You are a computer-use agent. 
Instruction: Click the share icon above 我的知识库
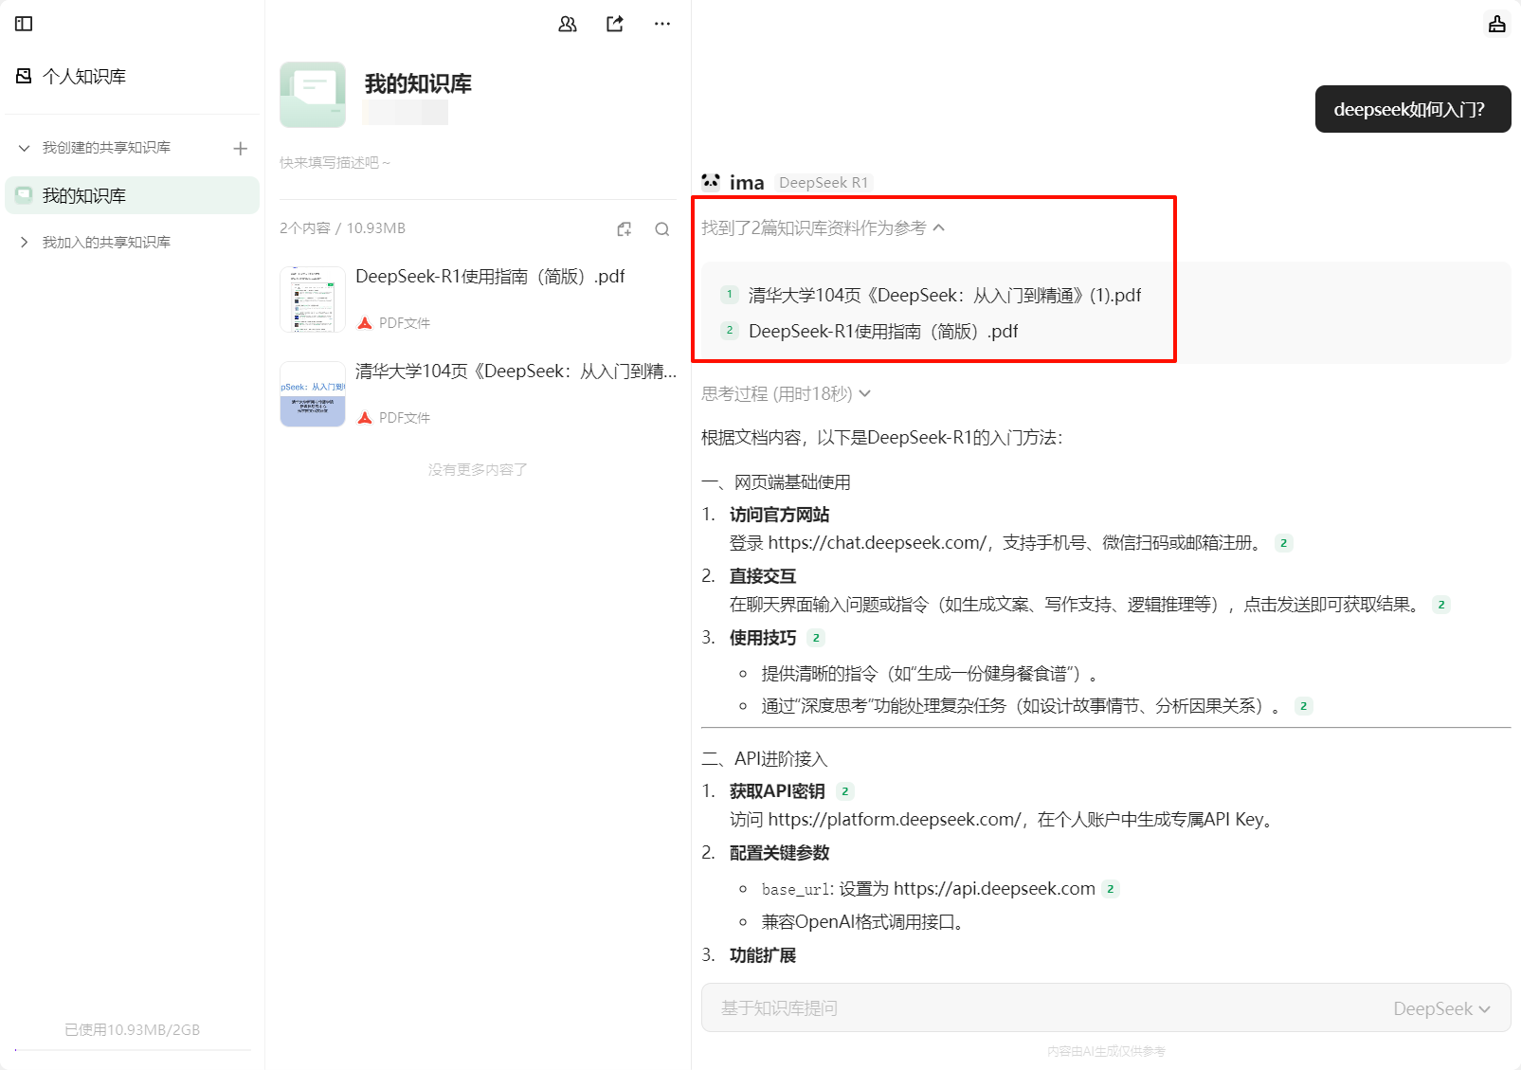(x=614, y=24)
